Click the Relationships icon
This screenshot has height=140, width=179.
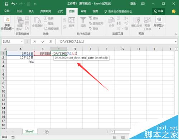tap(126, 23)
